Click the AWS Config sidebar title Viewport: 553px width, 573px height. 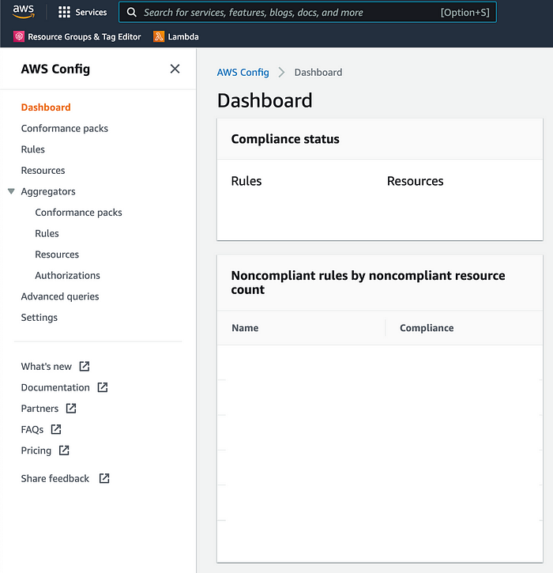[x=55, y=70]
